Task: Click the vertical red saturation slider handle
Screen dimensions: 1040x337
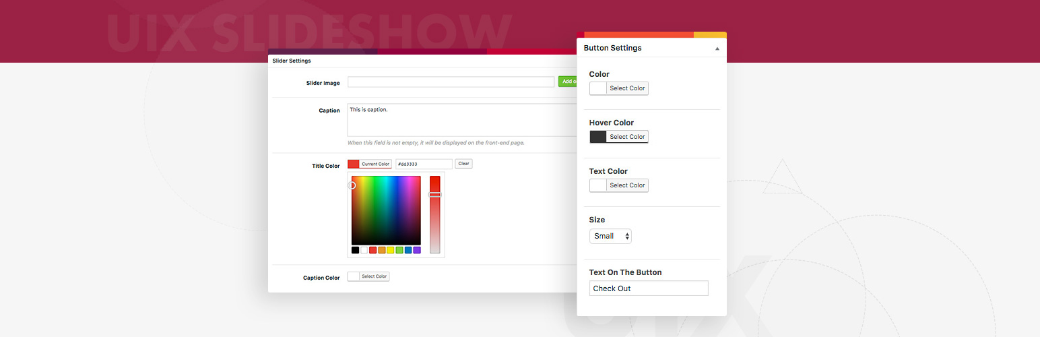Action: tap(435, 195)
